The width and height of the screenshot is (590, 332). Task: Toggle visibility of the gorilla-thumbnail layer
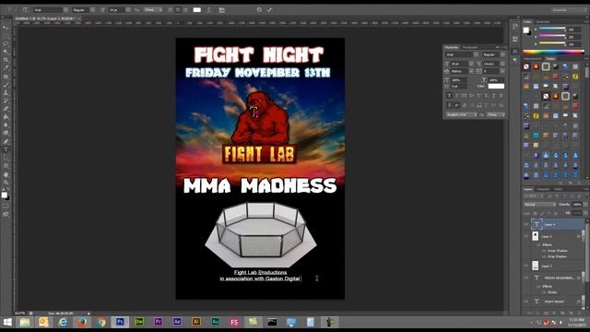[526, 236]
